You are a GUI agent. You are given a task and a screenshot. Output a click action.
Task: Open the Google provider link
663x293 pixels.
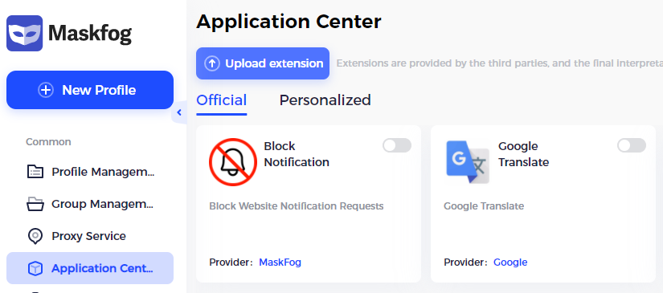click(510, 262)
